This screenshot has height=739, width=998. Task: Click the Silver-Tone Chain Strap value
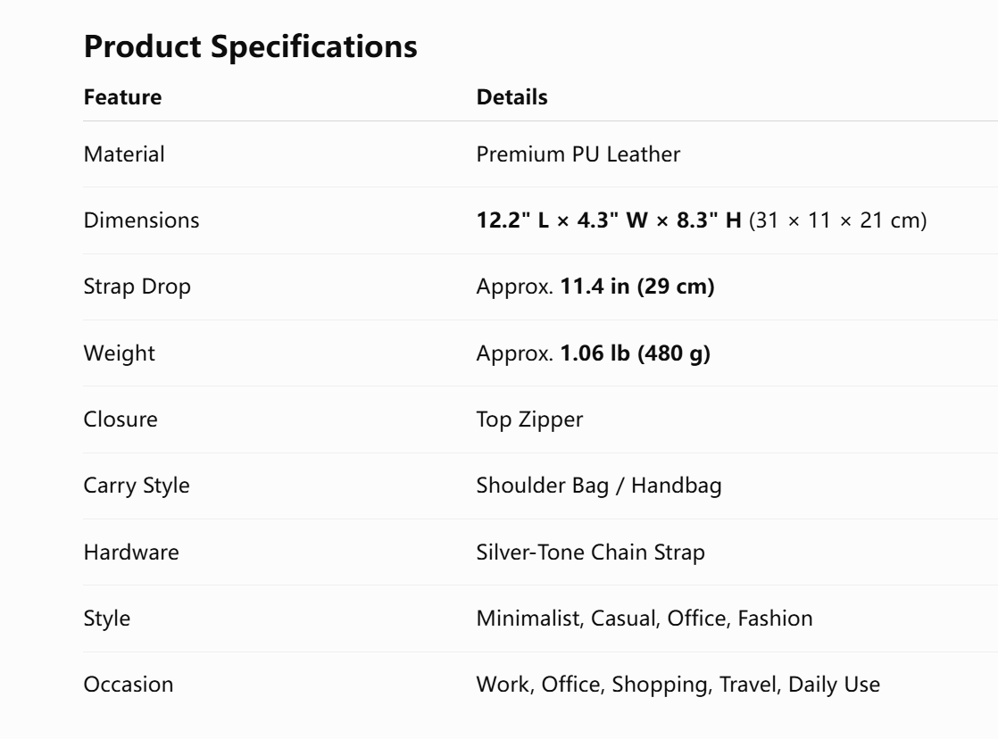pyautogui.click(x=591, y=552)
